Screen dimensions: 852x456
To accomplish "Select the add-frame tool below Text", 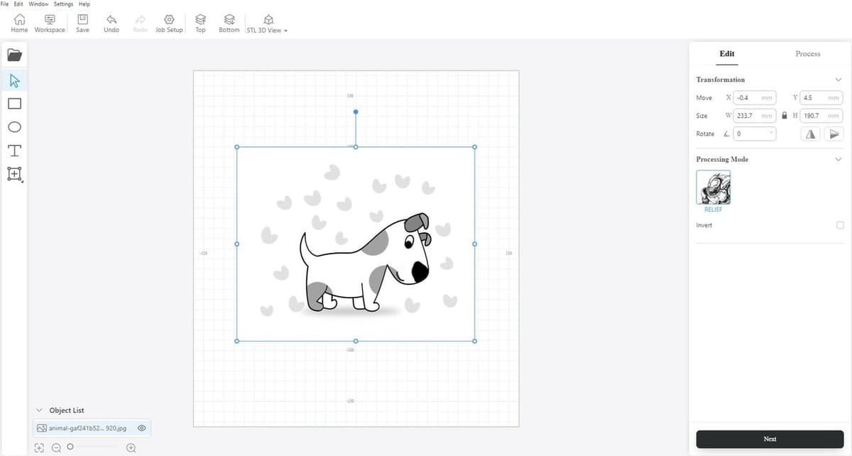I will pos(14,174).
